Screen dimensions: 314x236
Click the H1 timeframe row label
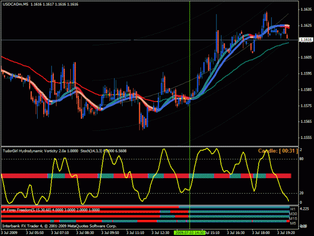point(293,209)
